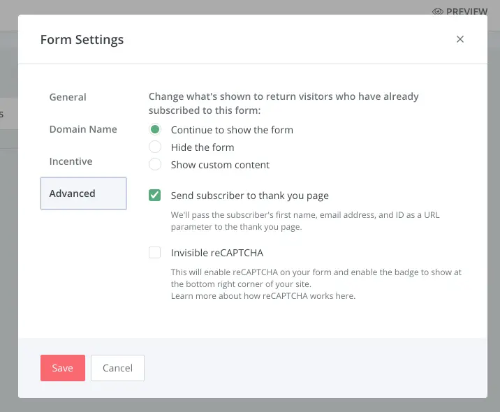
Task: Click the 'Send subscriber to thank you page' label
Action: [249, 196]
